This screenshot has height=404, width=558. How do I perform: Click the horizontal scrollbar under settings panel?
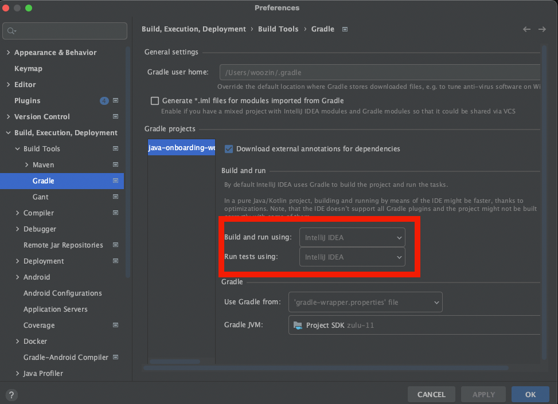point(326,368)
